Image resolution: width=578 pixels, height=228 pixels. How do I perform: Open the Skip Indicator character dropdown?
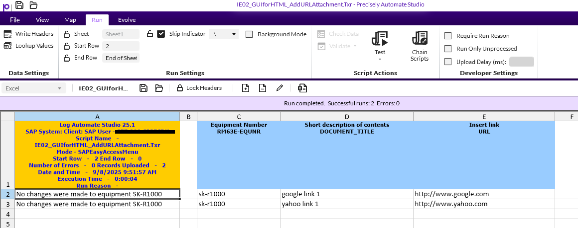tap(233, 34)
